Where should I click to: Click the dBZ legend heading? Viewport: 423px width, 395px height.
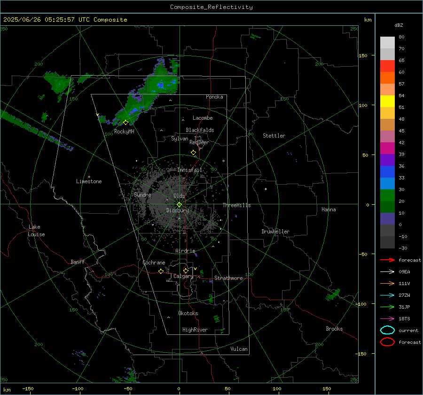point(399,25)
